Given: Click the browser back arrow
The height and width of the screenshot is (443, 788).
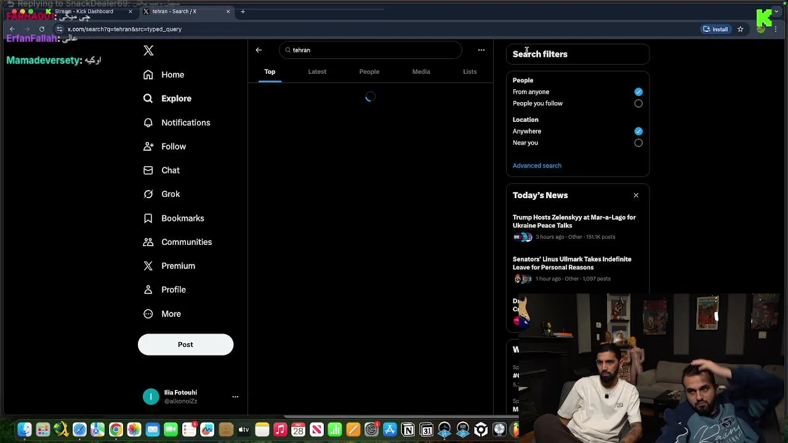Looking at the screenshot, I should pyautogui.click(x=12, y=29).
